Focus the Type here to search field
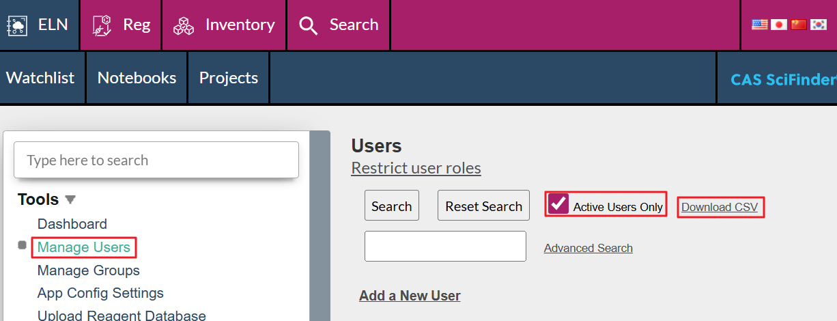The height and width of the screenshot is (321, 837). 156,160
